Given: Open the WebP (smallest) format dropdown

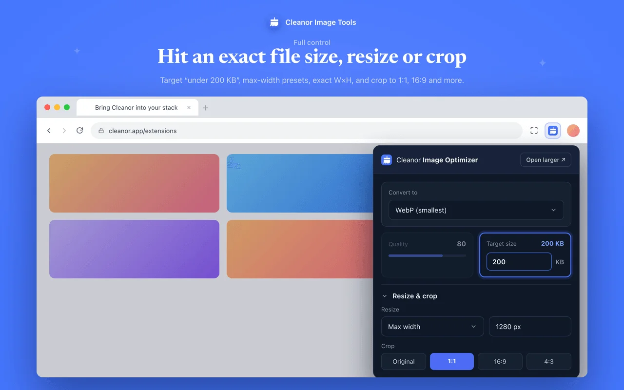Looking at the screenshot, I should tap(476, 210).
